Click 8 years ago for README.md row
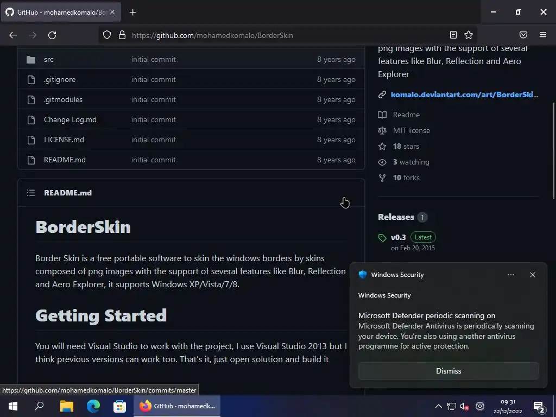Image resolution: width=556 pixels, height=417 pixels. tap(336, 160)
